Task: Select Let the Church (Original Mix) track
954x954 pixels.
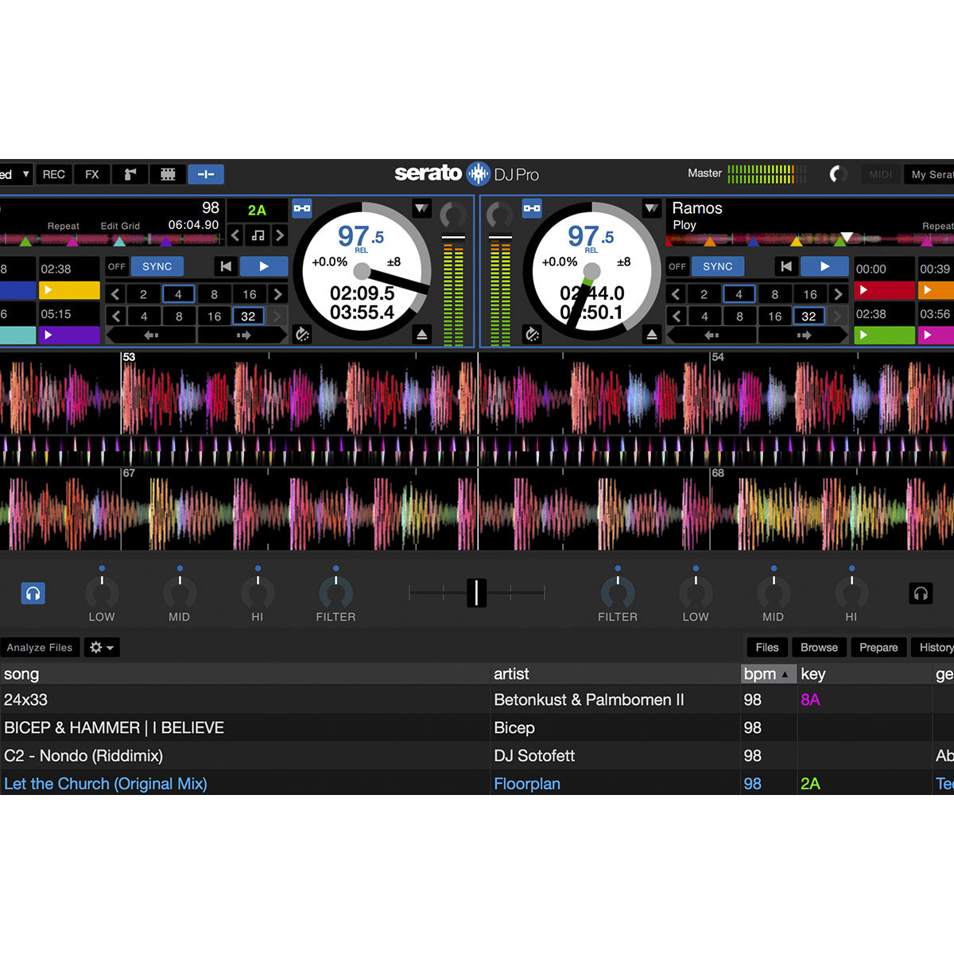Action: (106, 784)
